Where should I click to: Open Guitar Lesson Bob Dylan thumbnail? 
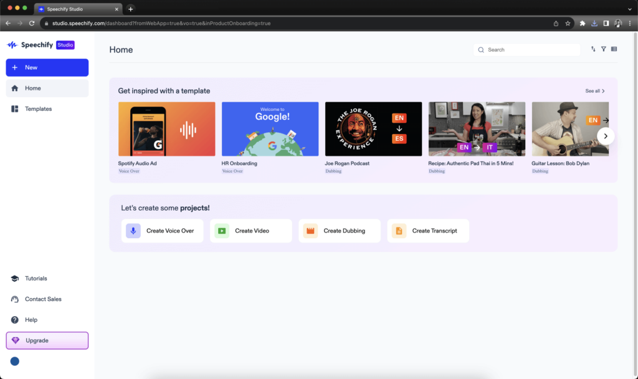point(570,129)
